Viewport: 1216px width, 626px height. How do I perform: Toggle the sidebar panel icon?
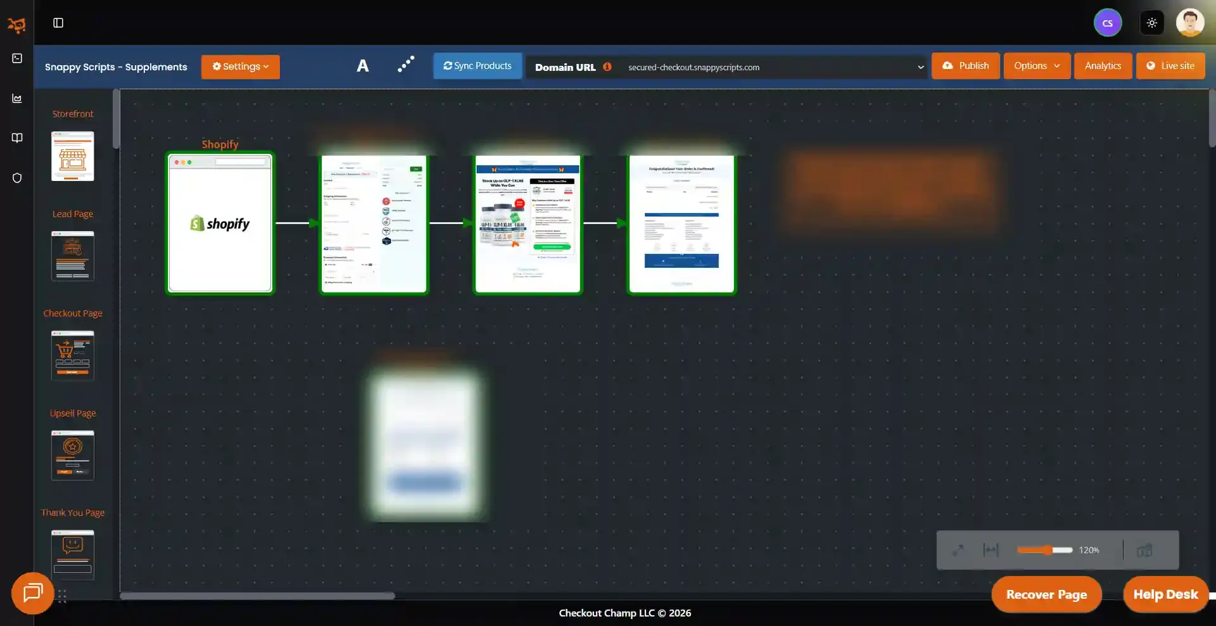(x=58, y=23)
